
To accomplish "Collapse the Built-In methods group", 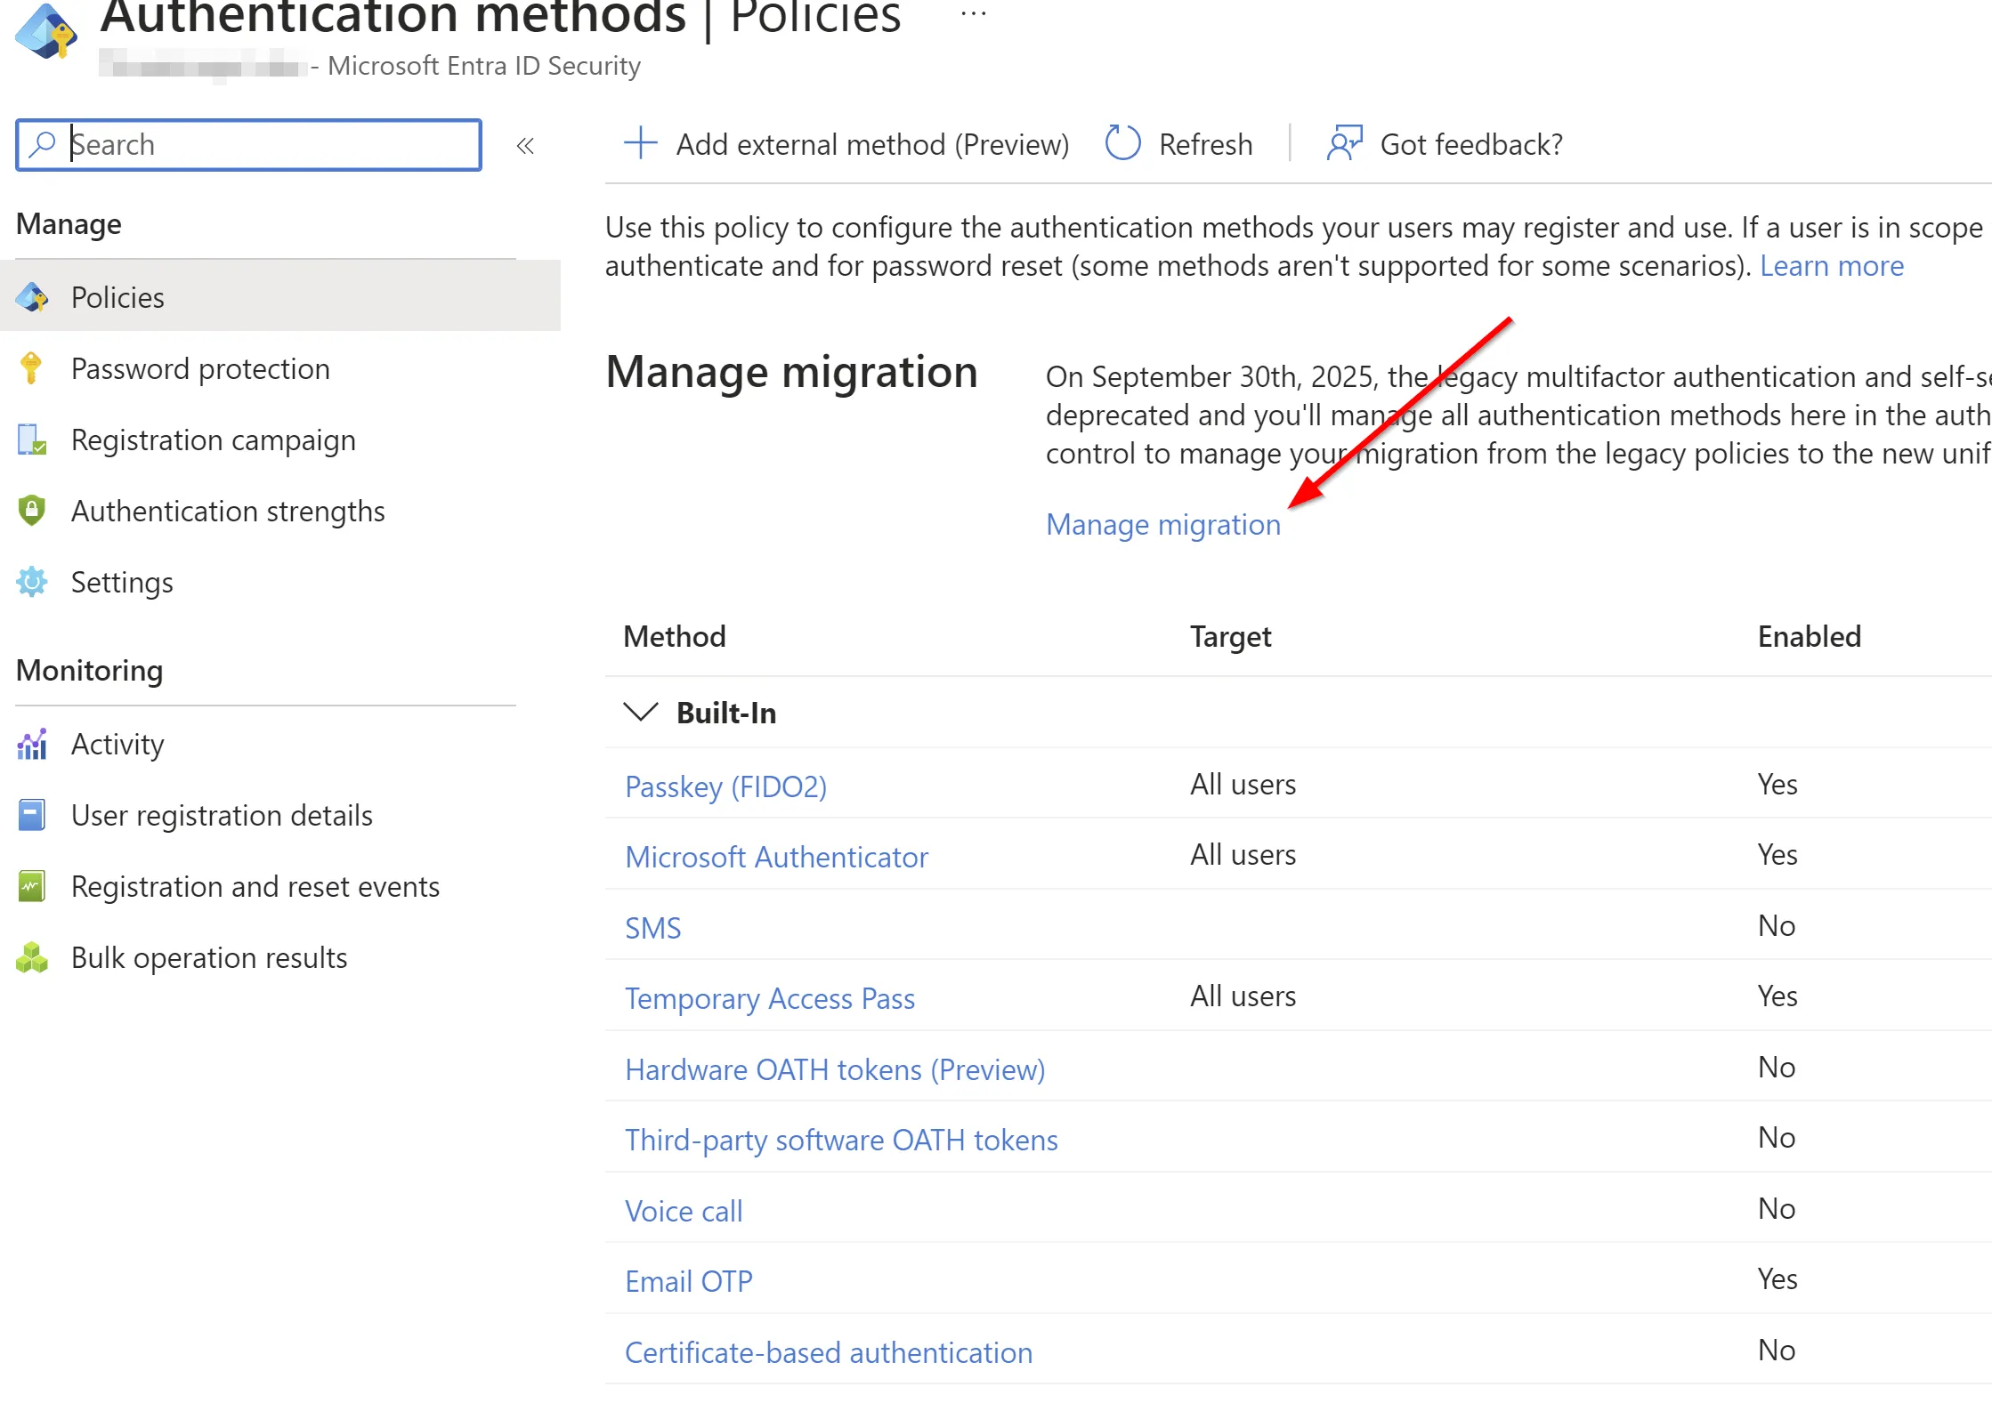I will tap(640, 713).
